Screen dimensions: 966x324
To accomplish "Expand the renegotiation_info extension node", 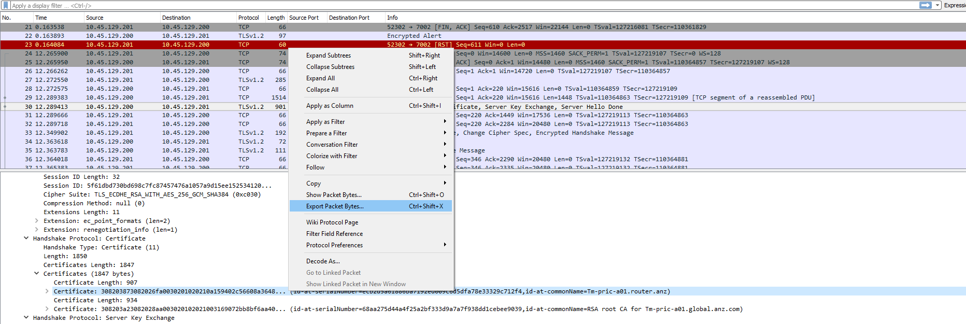I will [x=37, y=230].
